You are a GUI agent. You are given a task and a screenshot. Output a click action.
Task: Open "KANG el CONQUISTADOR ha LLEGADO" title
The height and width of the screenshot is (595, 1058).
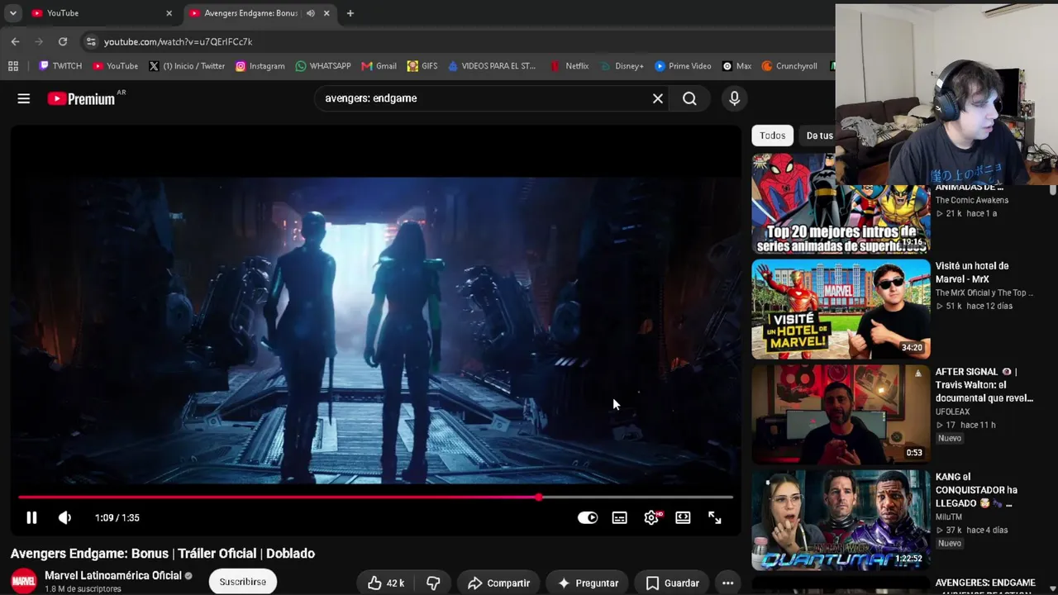click(x=976, y=490)
